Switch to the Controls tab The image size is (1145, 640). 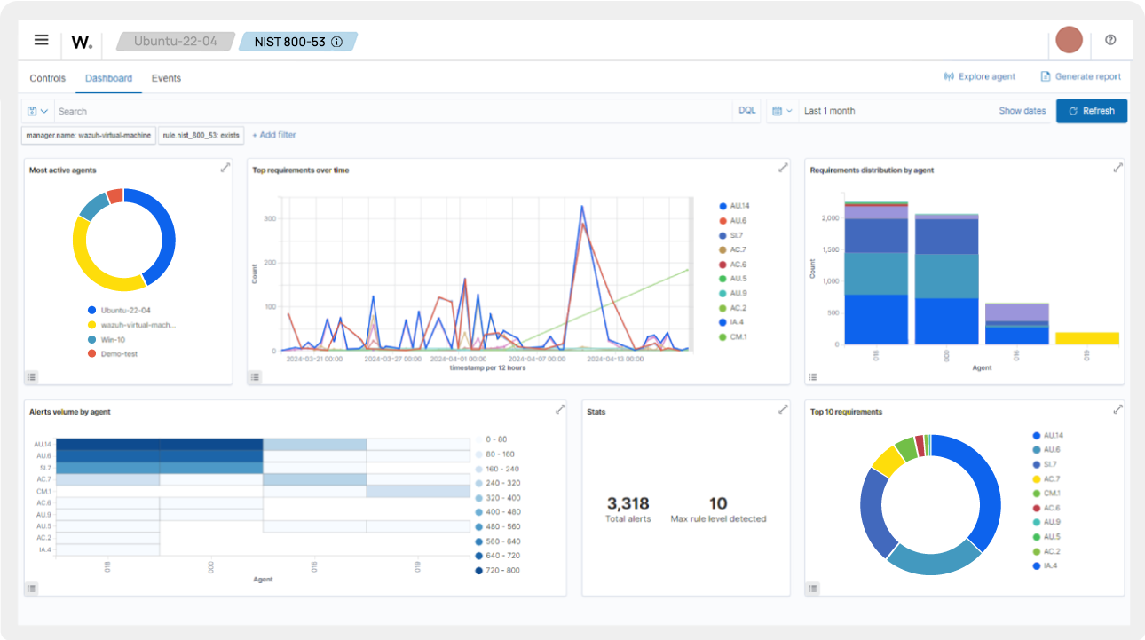click(x=47, y=77)
